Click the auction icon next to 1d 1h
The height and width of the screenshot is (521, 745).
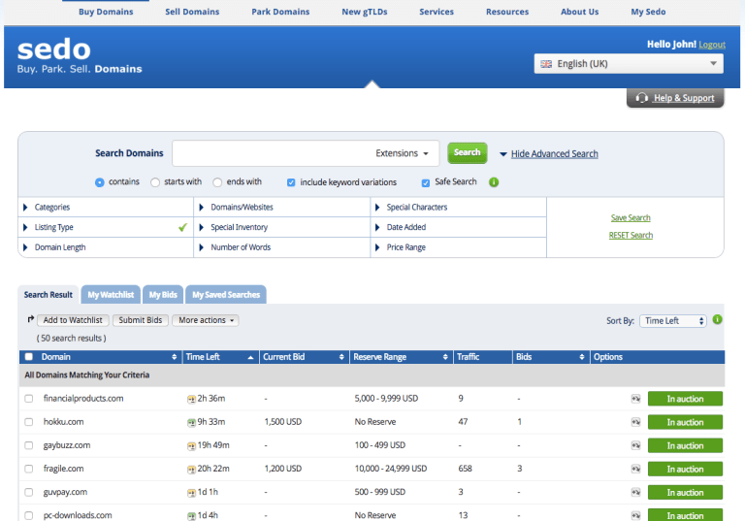pos(191,493)
